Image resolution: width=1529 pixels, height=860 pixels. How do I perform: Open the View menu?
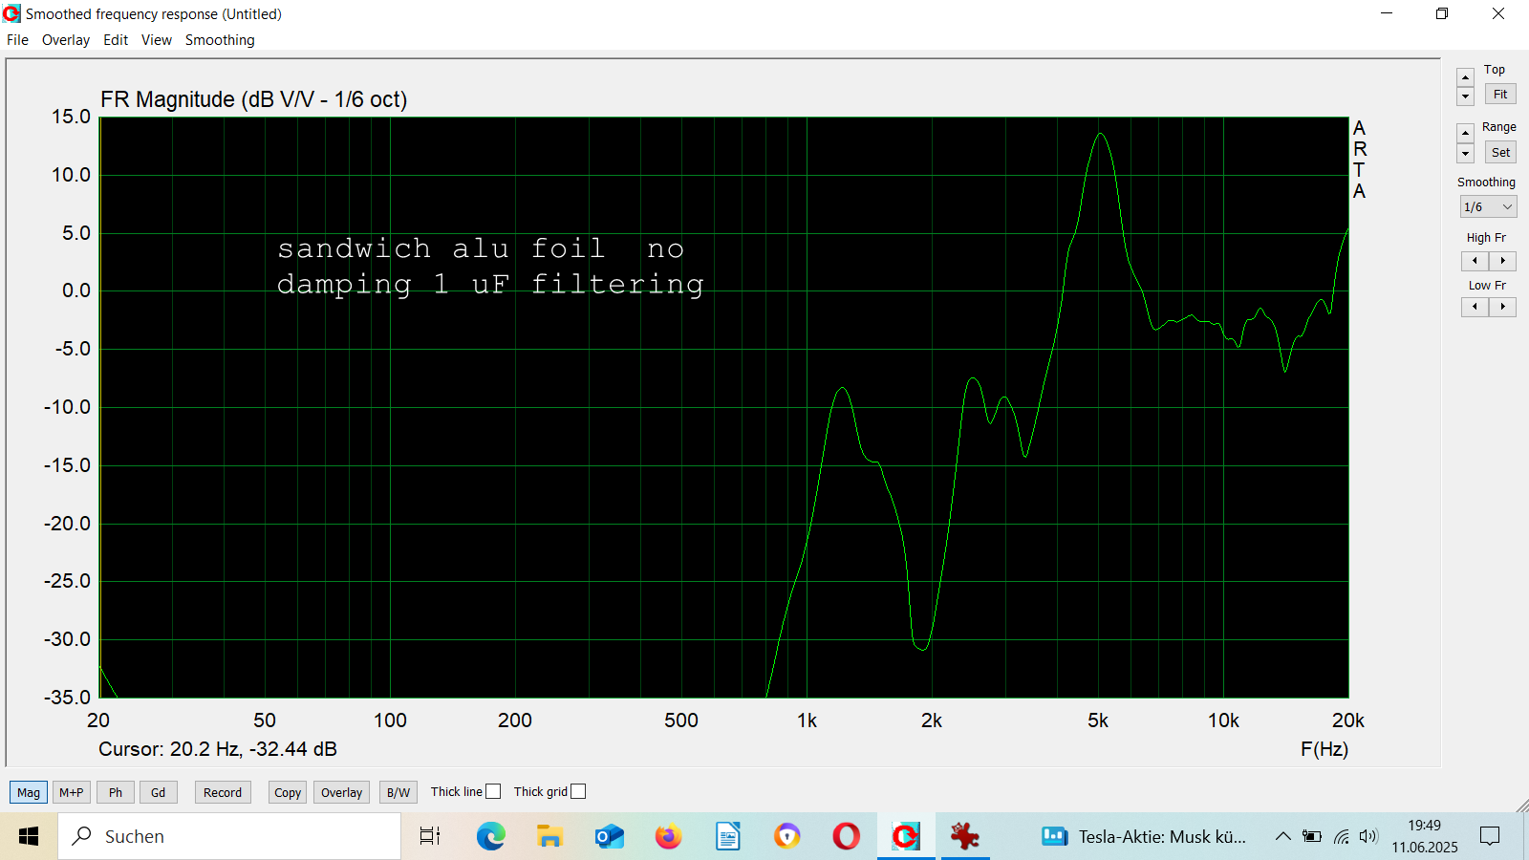pyautogui.click(x=157, y=40)
